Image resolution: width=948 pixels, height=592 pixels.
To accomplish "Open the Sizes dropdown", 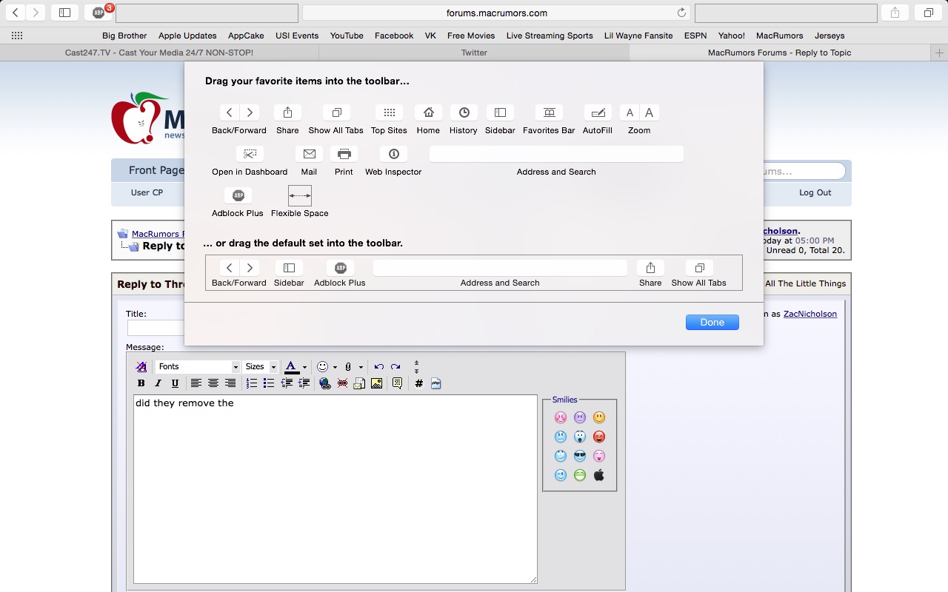I will pos(261,366).
